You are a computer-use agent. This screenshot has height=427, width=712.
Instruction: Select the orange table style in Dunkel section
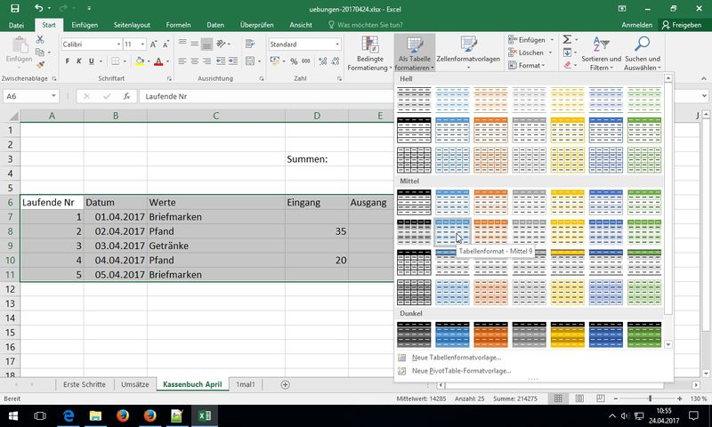click(x=491, y=334)
